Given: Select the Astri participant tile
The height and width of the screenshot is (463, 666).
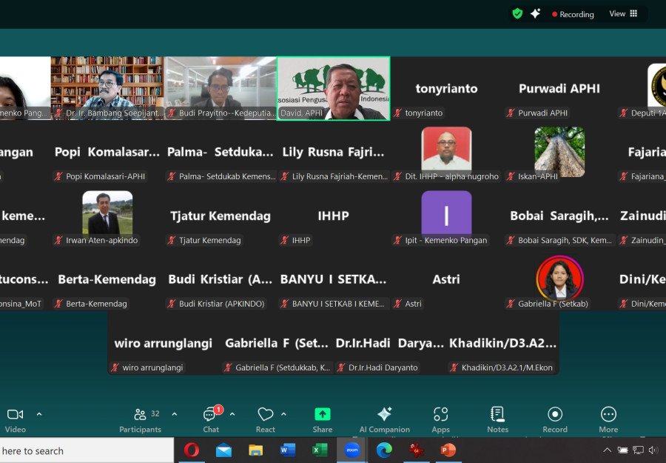Looking at the screenshot, I should point(446,279).
